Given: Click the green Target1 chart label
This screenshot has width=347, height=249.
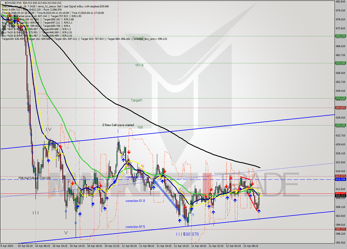Looking at the screenshot, I should pos(137,100).
